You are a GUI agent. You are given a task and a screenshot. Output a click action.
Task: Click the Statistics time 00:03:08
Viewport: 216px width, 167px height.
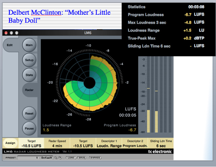tap(196, 7)
